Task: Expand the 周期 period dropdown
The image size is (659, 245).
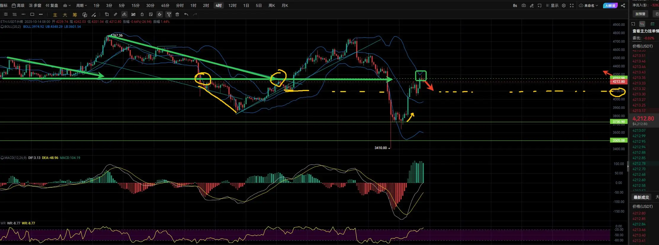Action: [x=81, y=5]
